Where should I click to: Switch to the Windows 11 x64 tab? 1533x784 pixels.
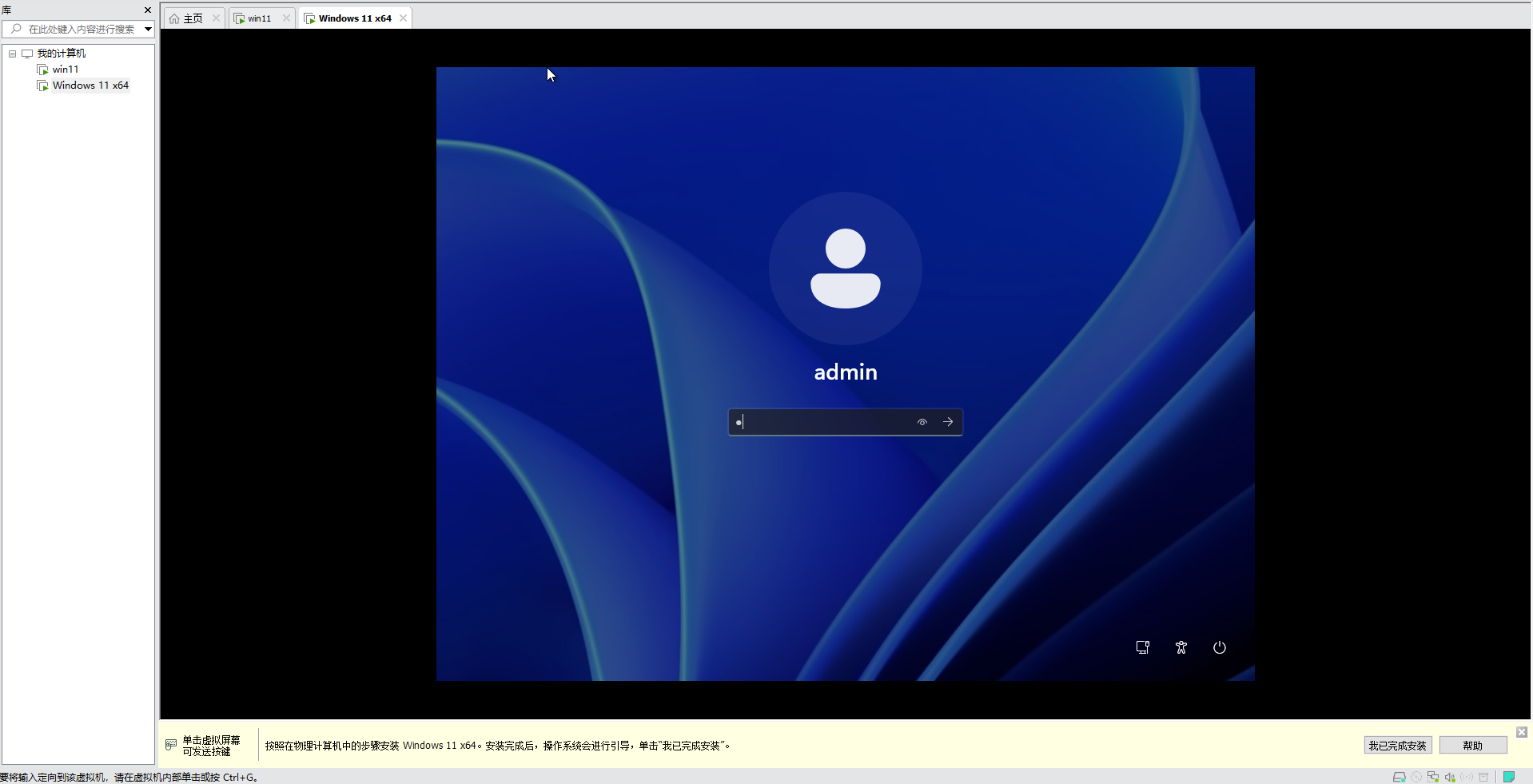point(355,18)
